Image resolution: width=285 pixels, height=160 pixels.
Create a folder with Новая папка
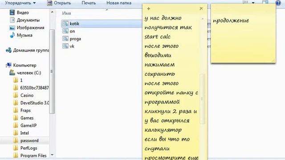coord(119,3)
